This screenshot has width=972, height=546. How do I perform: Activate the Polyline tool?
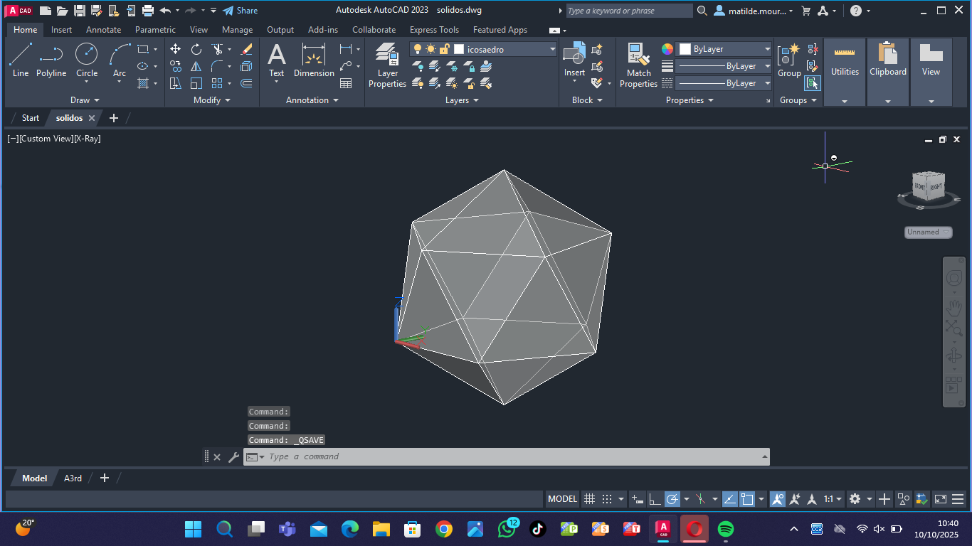point(51,60)
